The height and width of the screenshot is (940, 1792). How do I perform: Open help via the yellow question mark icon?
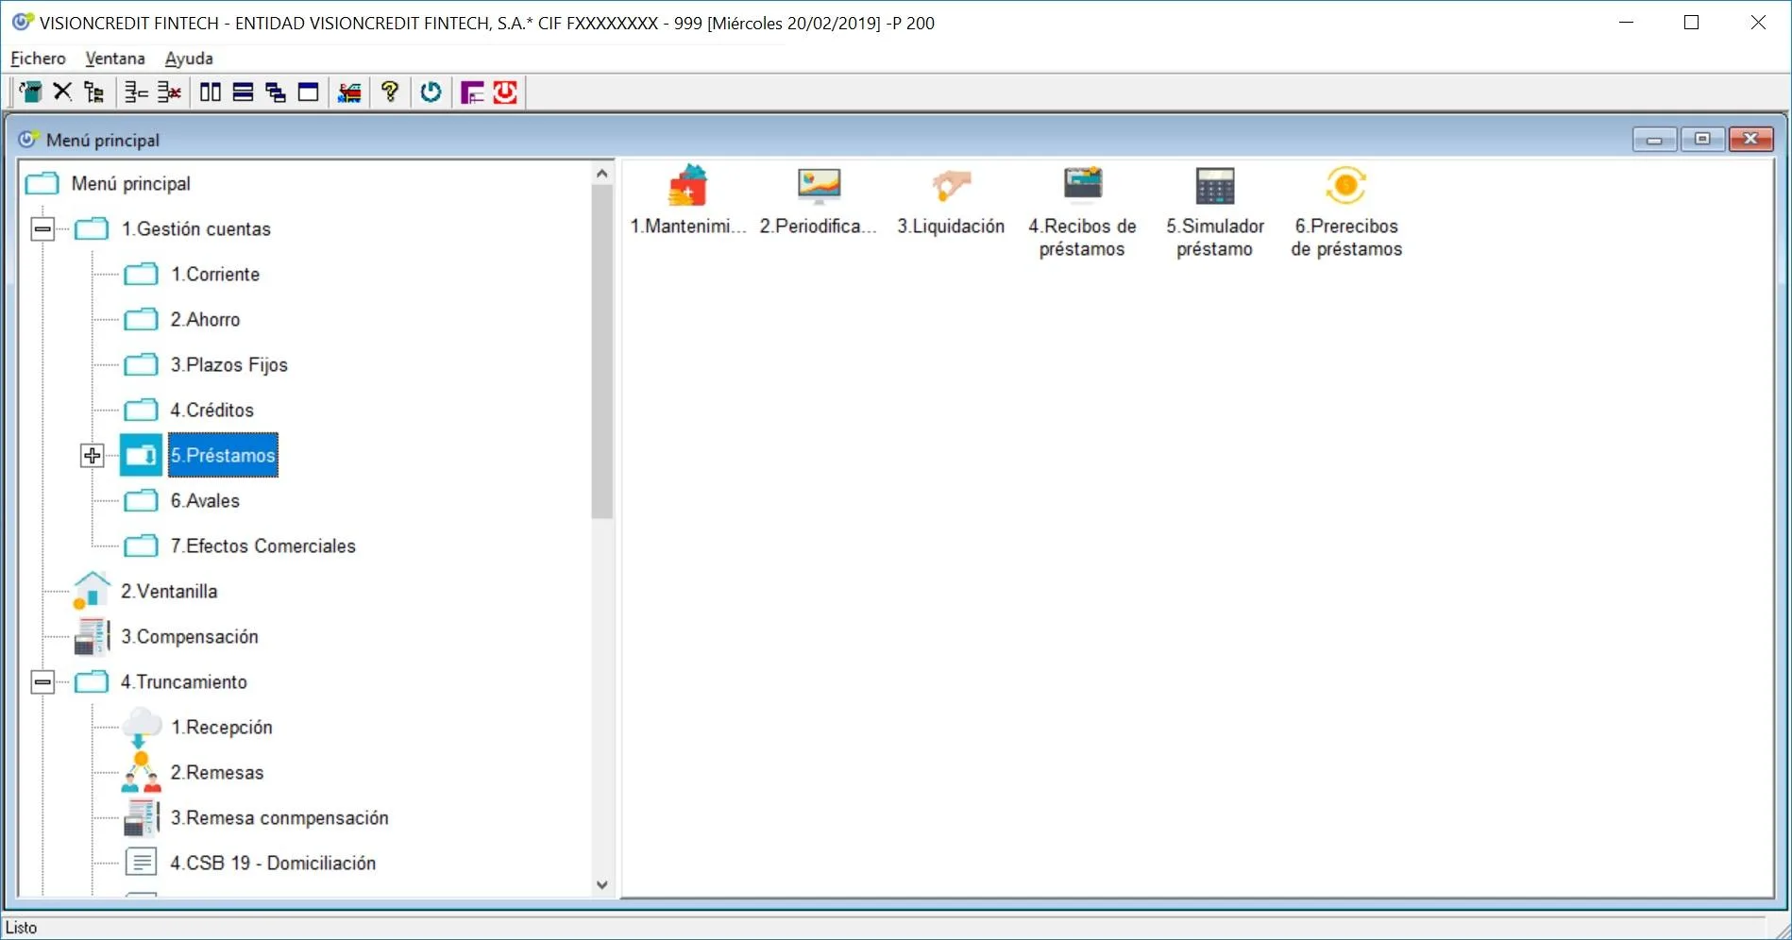pyautogui.click(x=390, y=92)
